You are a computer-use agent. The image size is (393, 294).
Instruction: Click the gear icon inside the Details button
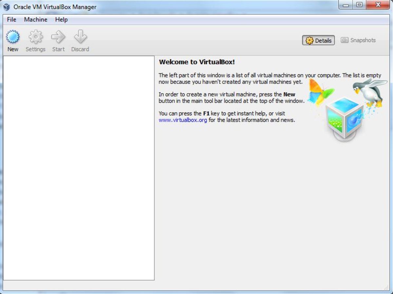click(x=309, y=40)
